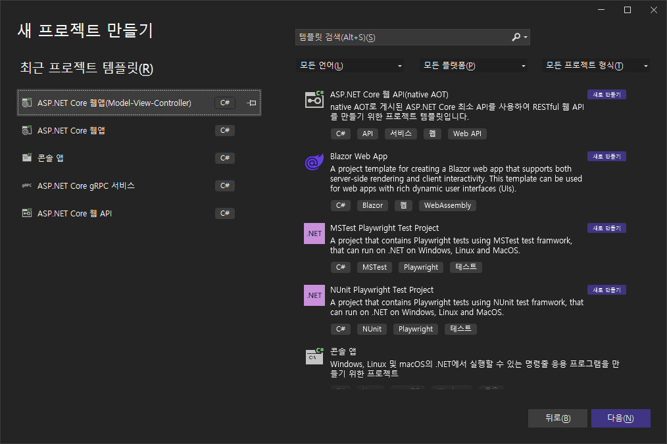Click 새로 만들기 badge on NUnit Playwright project
This screenshot has width=667, height=444.
[x=606, y=290]
